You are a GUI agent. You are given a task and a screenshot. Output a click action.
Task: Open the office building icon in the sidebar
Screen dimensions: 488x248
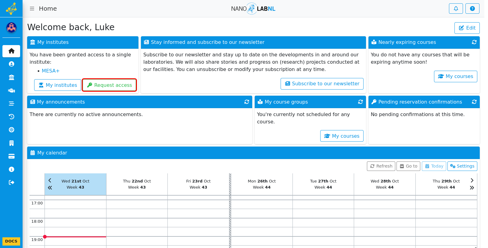[x=11, y=143]
